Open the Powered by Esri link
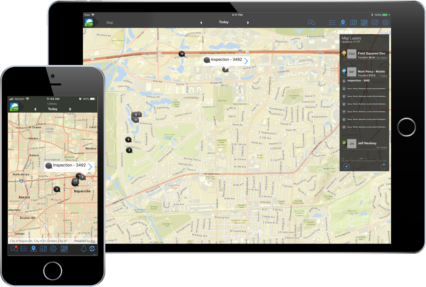 point(84,241)
